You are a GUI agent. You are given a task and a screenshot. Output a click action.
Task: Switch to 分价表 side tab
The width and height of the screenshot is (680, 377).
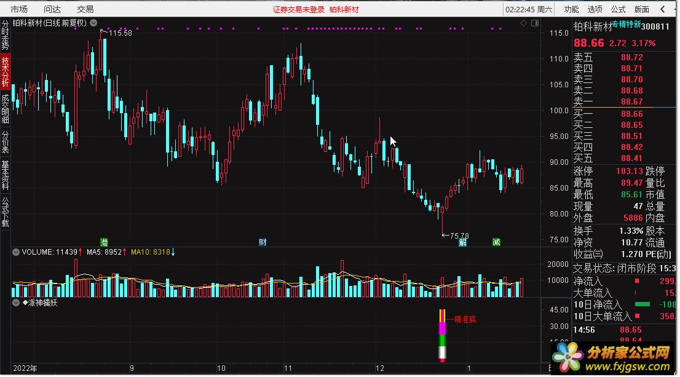[5, 142]
